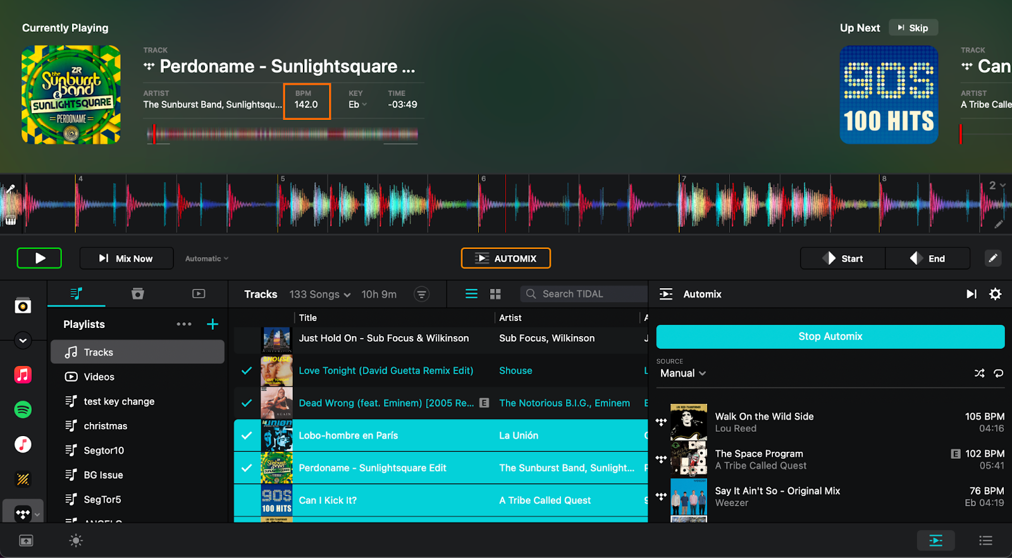The image size is (1012, 558).
Task: Open the Spotify source in sidebar
Action: tap(23, 409)
